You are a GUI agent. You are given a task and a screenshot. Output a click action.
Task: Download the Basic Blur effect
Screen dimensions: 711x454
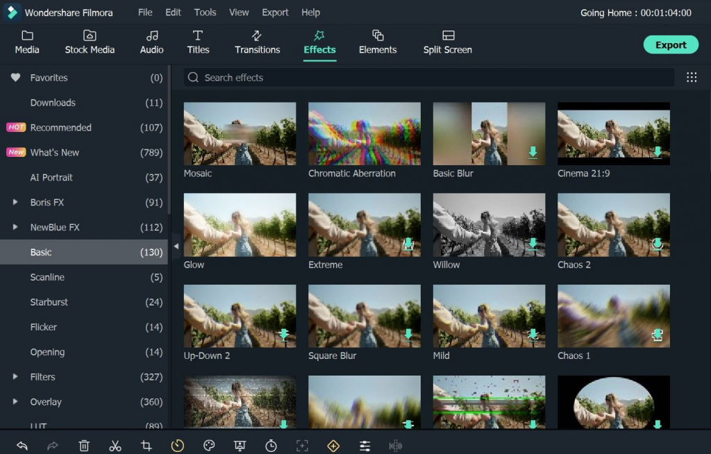533,153
